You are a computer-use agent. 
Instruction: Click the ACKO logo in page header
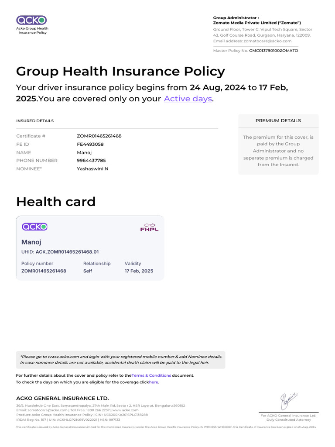(31, 20)
